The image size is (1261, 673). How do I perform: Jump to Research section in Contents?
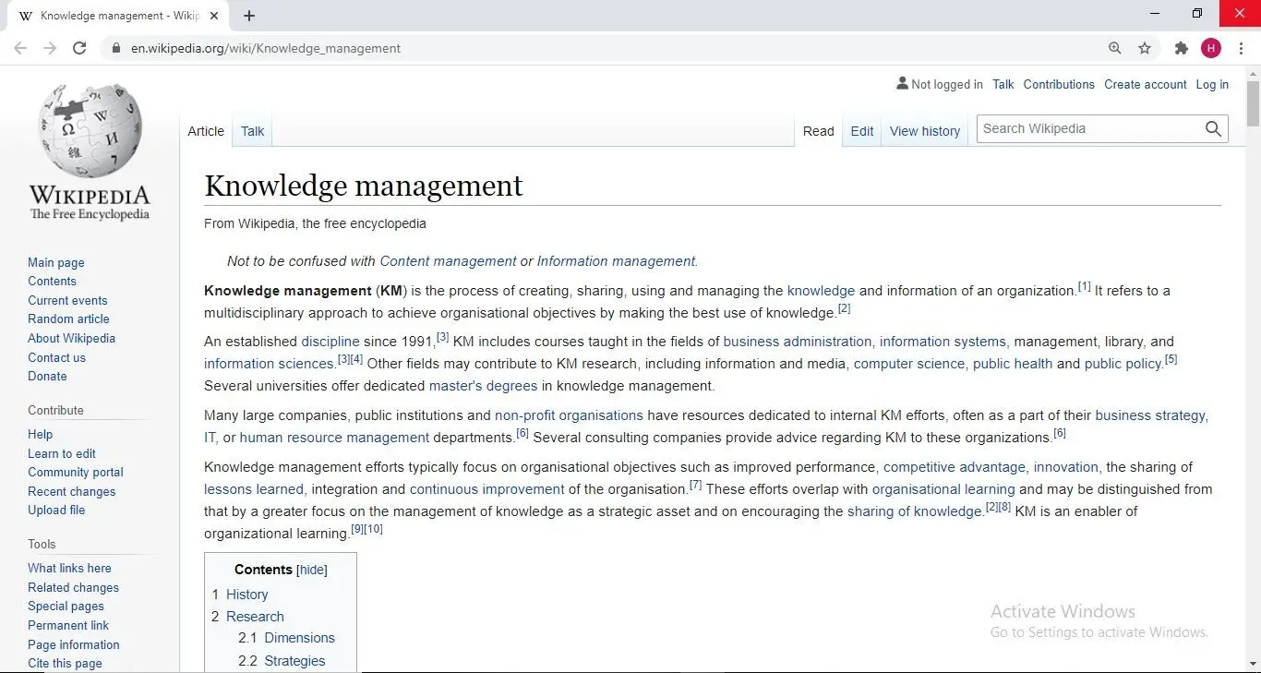pyautogui.click(x=255, y=617)
